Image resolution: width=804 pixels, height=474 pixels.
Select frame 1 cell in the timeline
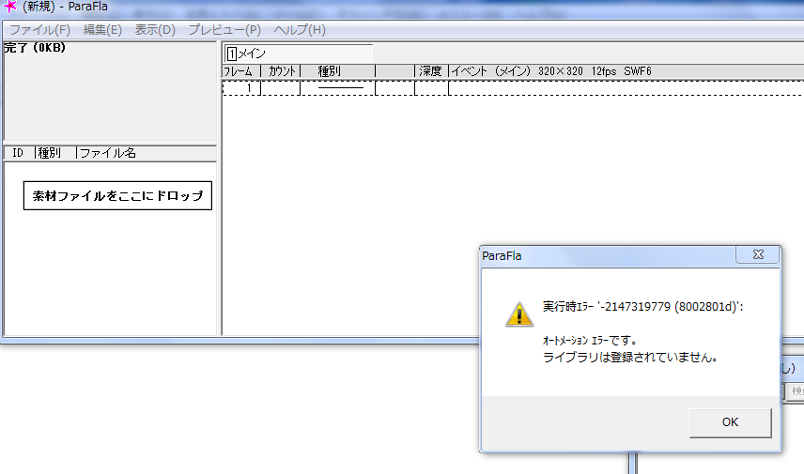click(241, 88)
